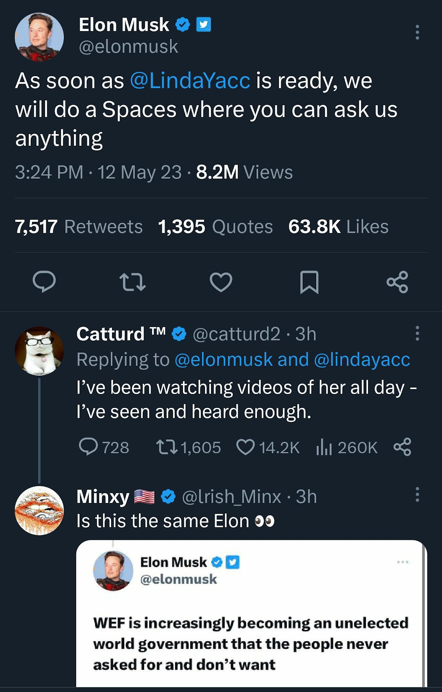Open the @lindayacc reply-to mention
The image size is (442, 692).
[x=362, y=360]
